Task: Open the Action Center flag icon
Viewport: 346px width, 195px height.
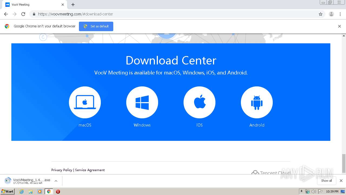Action: (320, 191)
